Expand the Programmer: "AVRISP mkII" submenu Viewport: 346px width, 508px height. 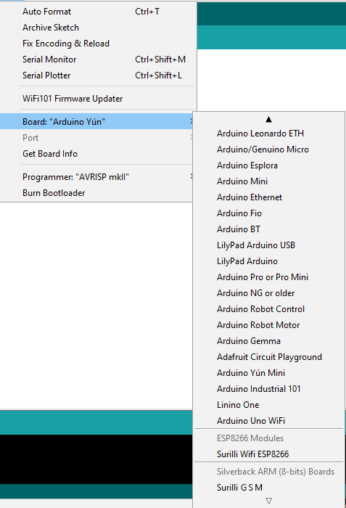96,177
